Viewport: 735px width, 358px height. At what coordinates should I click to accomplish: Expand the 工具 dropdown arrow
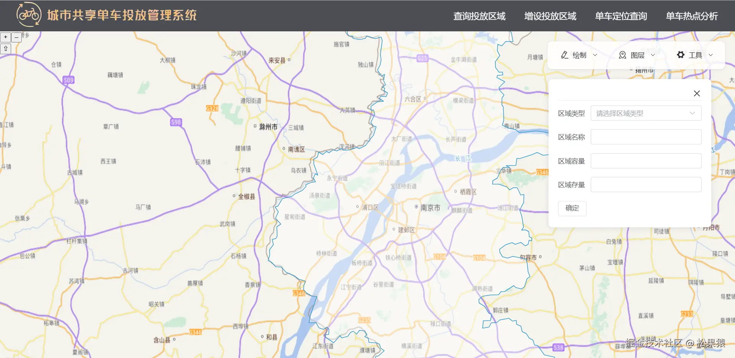711,55
